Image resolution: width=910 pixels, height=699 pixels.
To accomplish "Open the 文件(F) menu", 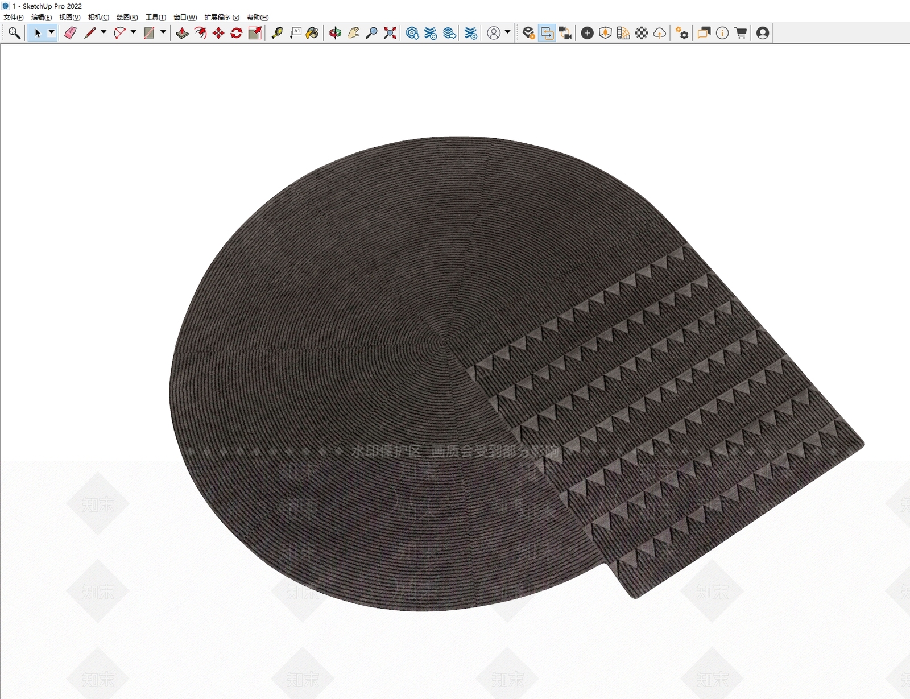I will tap(14, 18).
